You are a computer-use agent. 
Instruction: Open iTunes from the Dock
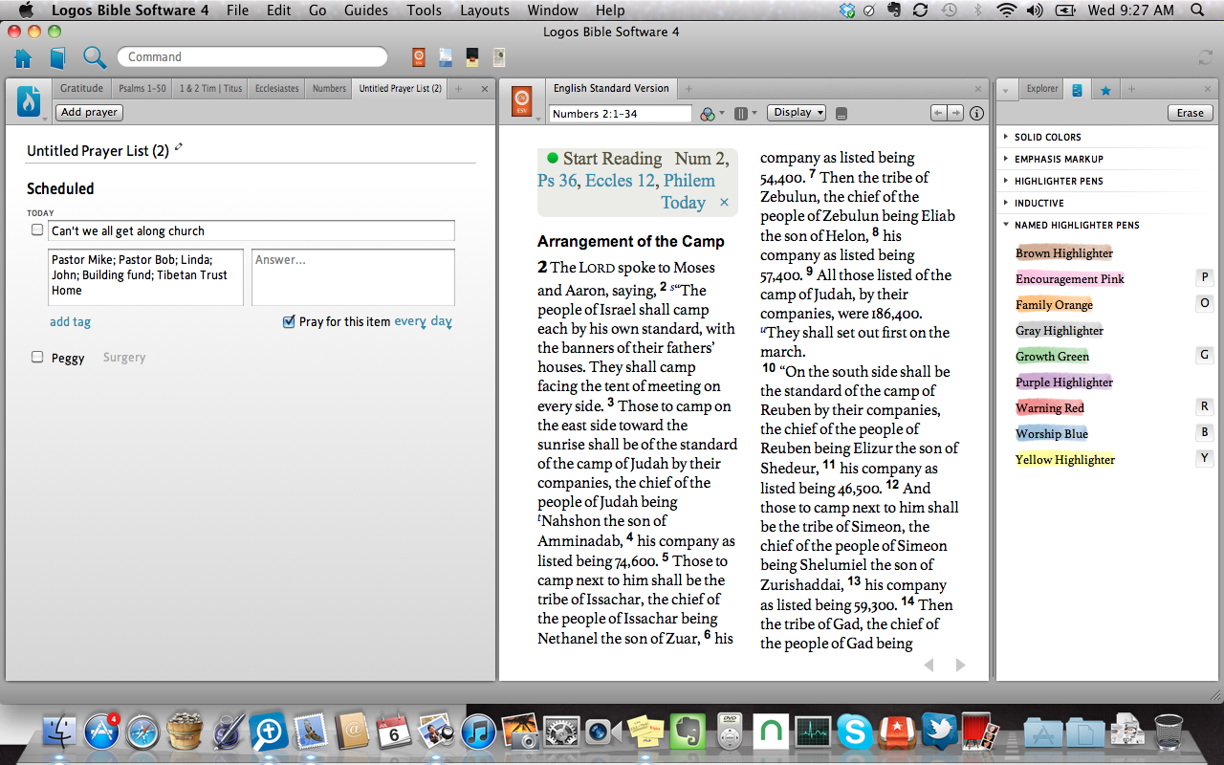478,732
